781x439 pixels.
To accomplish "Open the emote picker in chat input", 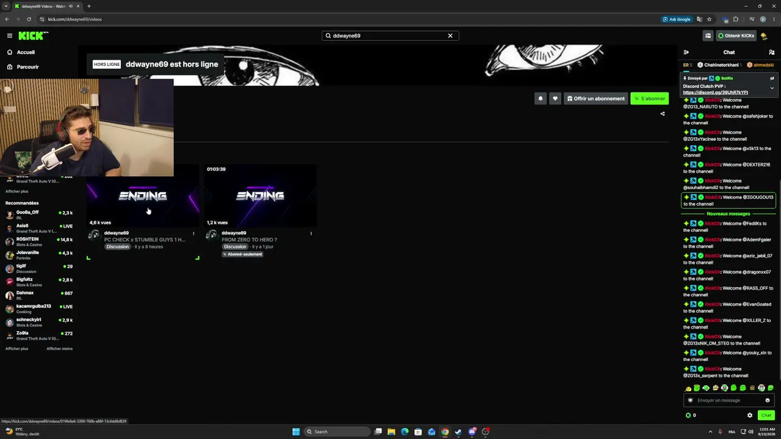I will click(x=768, y=401).
